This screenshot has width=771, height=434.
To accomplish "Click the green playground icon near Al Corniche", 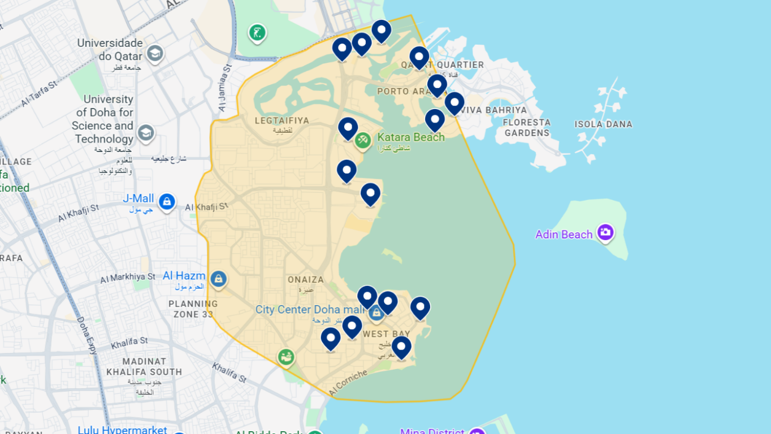I will click(x=286, y=356).
